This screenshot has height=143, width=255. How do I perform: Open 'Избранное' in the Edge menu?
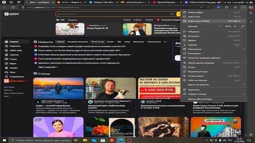pos(214,32)
